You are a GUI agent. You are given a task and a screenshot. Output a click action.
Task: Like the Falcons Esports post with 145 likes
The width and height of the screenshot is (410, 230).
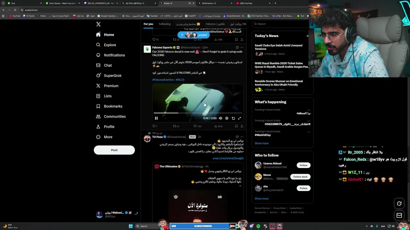pos(198,126)
